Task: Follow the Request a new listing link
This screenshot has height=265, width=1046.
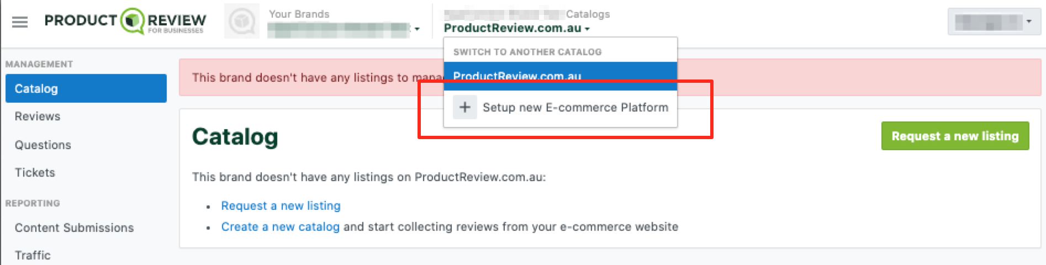Action: click(x=281, y=205)
